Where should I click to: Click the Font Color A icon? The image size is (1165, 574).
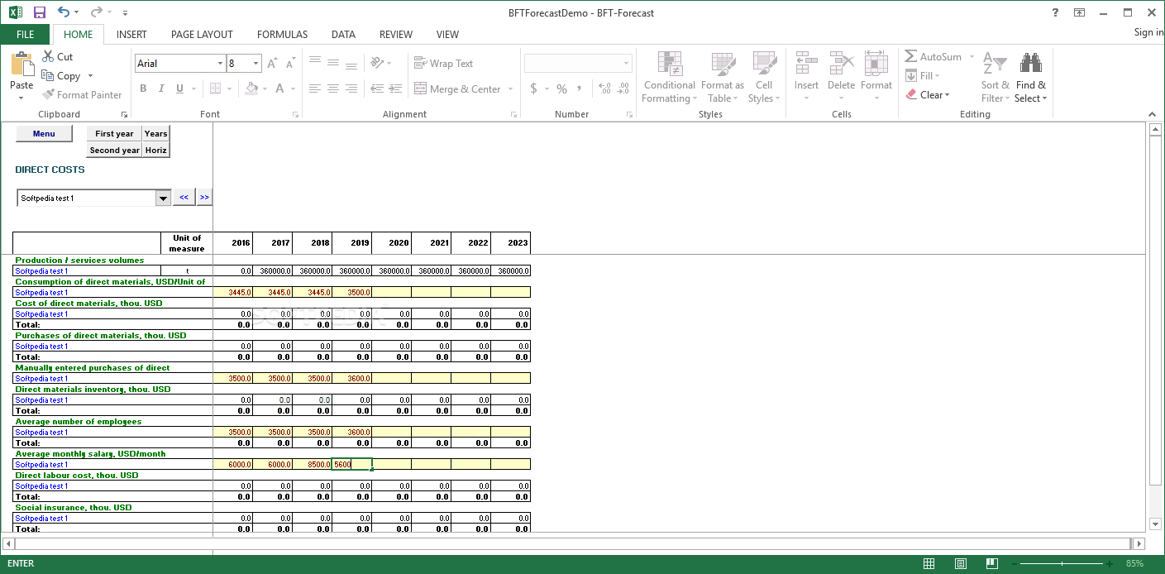280,88
